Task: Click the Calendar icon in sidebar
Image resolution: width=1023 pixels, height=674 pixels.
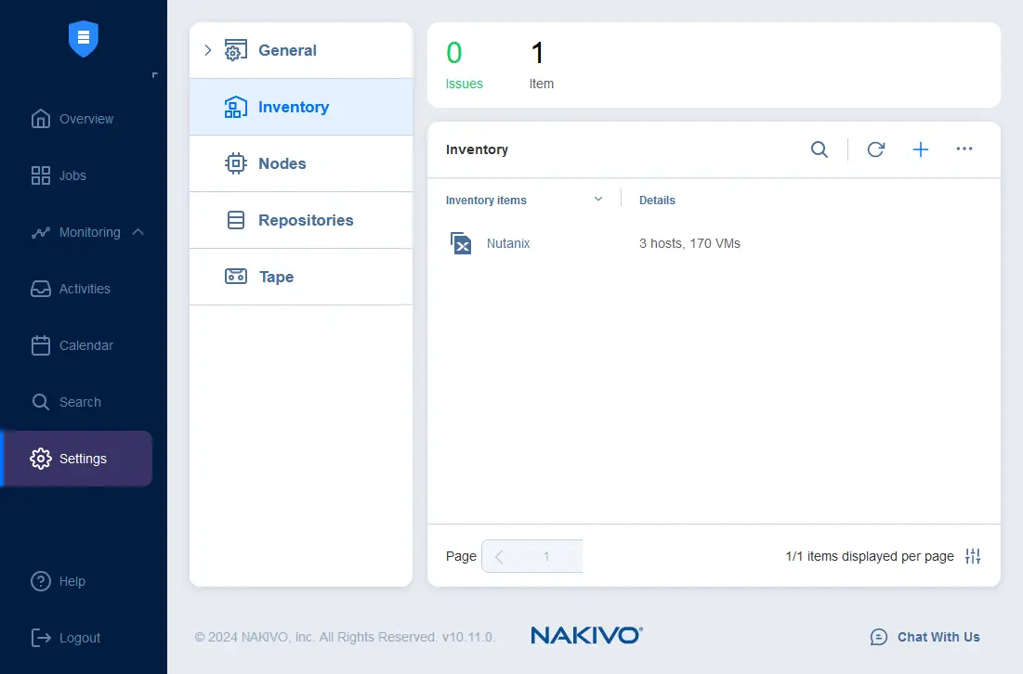Action: click(41, 345)
